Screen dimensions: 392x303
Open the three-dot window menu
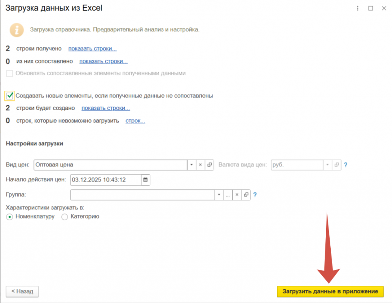[x=358, y=8]
